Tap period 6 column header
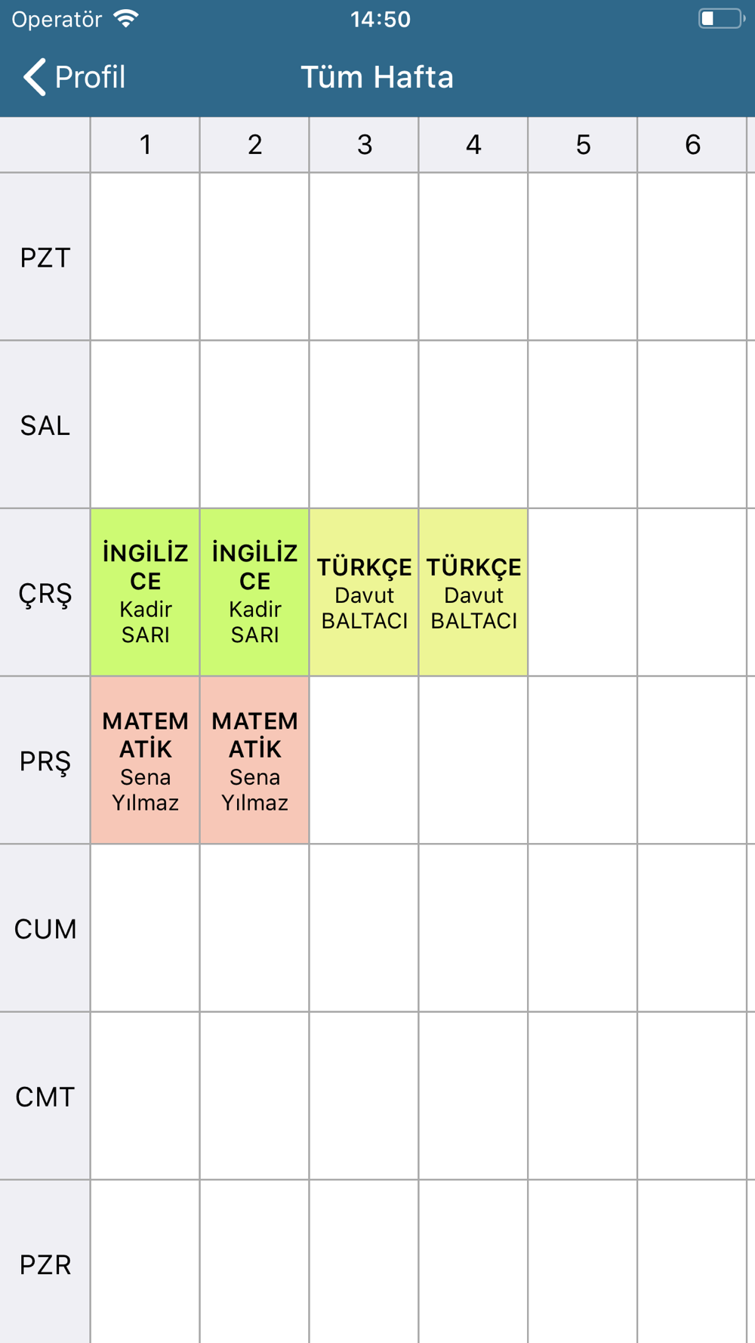Image resolution: width=755 pixels, height=1343 pixels. (692, 144)
